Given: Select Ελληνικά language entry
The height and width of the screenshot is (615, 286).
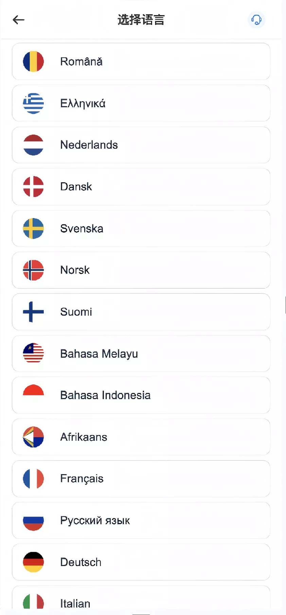Looking at the screenshot, I should click(141, 103).
